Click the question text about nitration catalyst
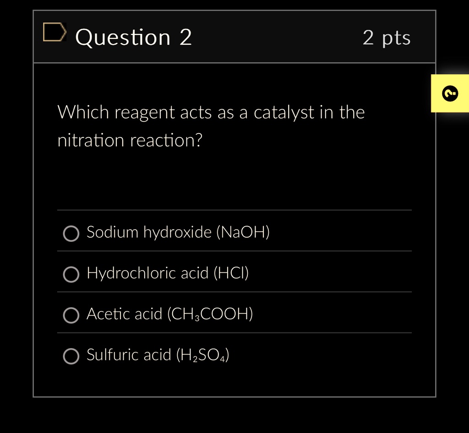 [211, 126]
